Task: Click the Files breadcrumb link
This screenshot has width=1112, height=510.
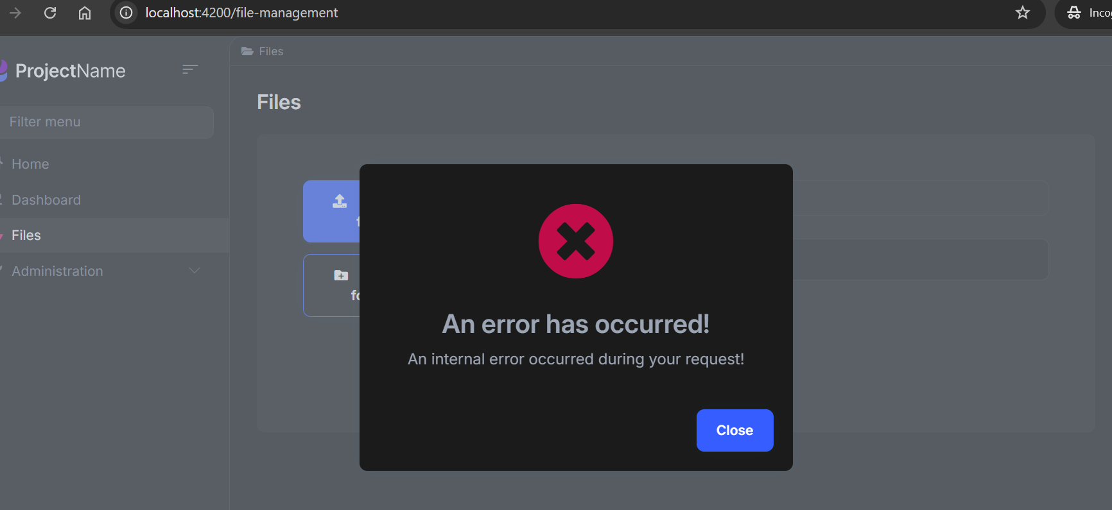Action: tap(271, 51)
